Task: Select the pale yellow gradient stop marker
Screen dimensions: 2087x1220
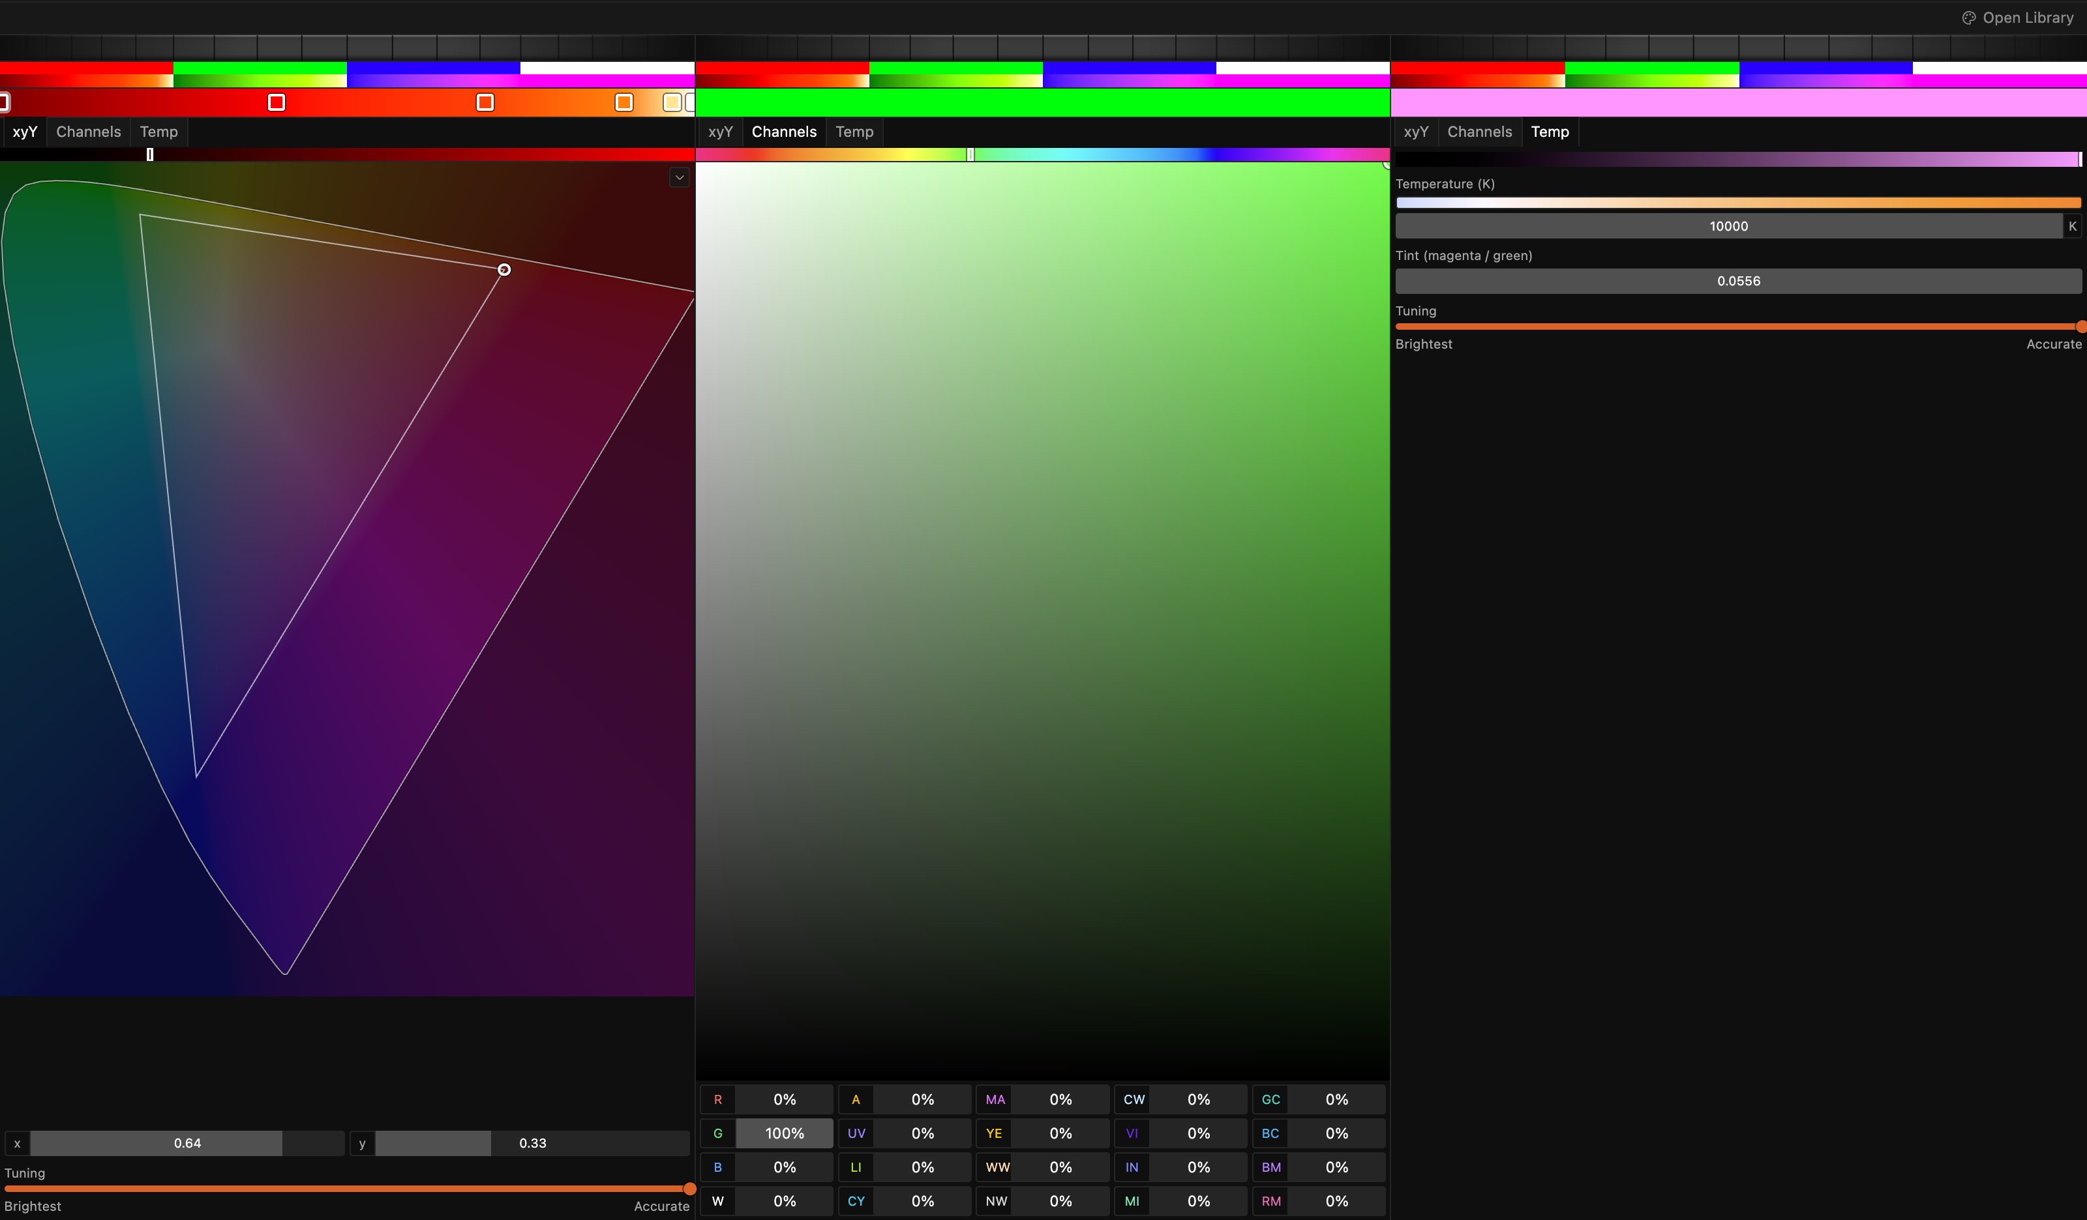Action: [x=672, y=102]
